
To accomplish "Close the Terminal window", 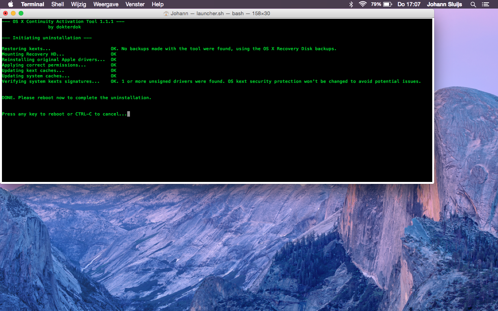I will 5,13.
